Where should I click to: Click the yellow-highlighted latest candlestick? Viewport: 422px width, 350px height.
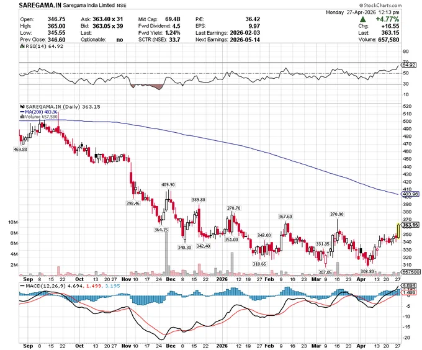[x=398, y=231]
